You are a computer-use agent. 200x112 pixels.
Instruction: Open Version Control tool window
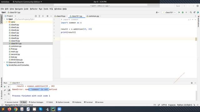[x=12, y=102]
